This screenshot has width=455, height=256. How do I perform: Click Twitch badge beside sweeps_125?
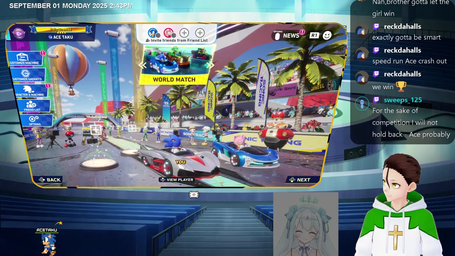coord(376,100)
